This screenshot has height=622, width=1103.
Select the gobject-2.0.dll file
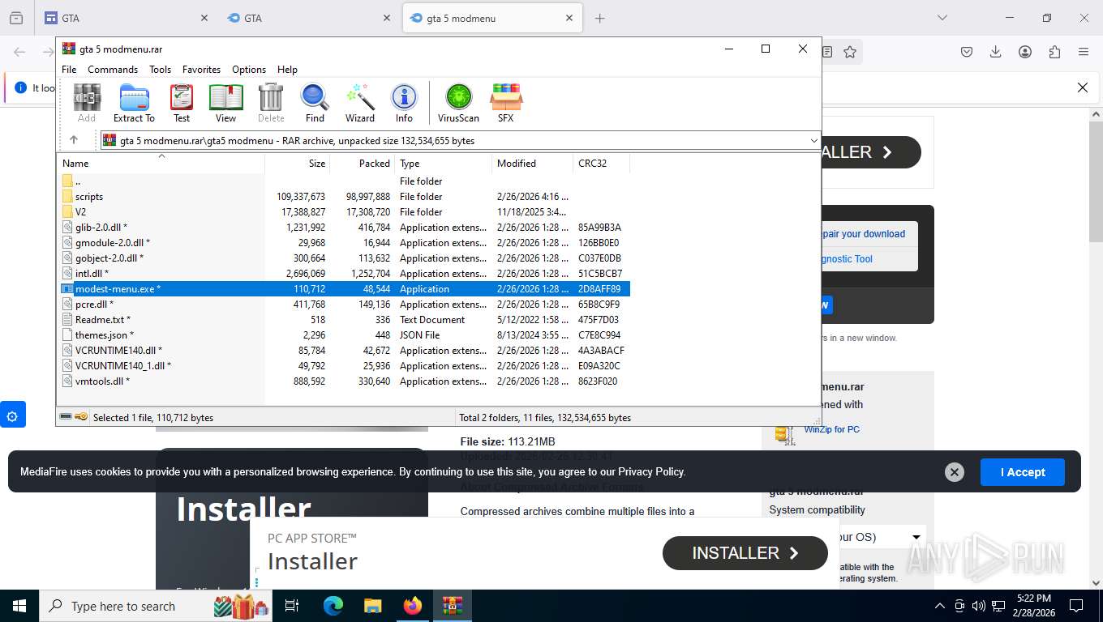pos(345,258)
